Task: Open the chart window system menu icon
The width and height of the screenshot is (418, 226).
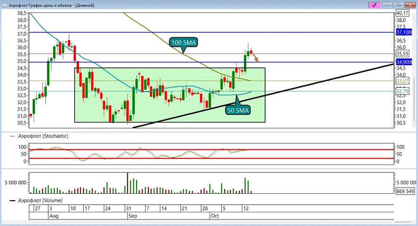Action: click(x=4, y=5)
